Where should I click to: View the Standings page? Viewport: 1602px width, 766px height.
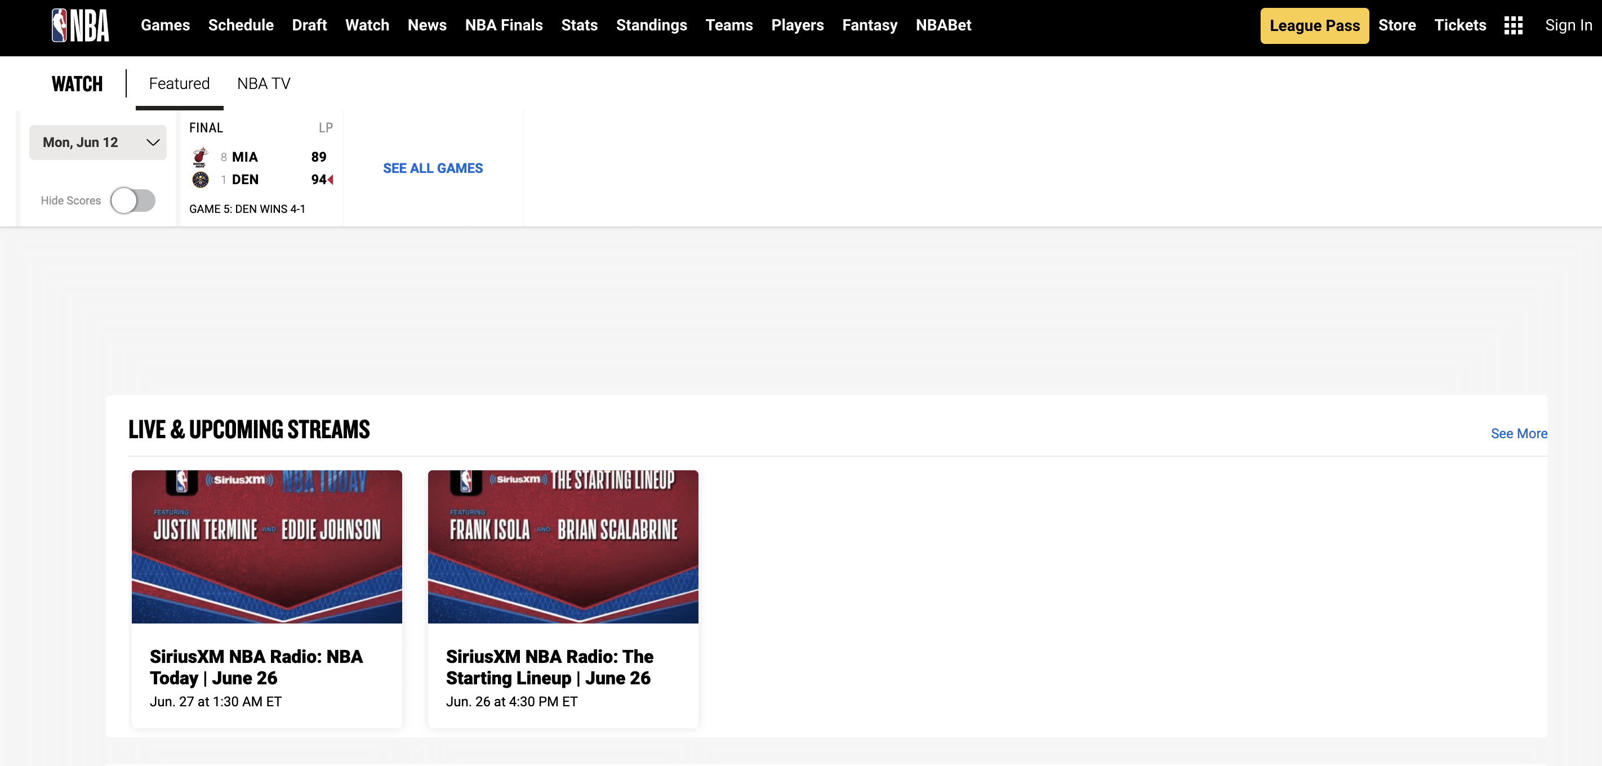(x=651, y=25)
